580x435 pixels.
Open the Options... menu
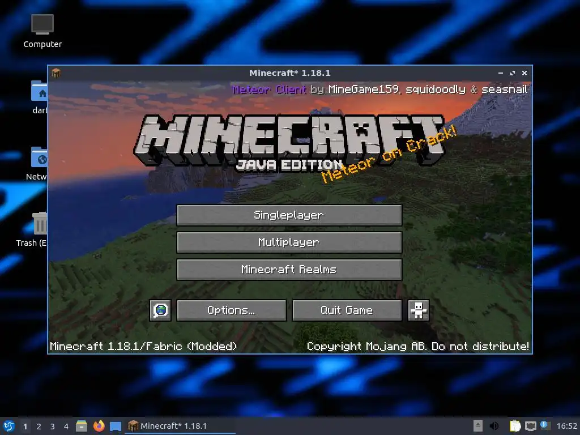232,310
